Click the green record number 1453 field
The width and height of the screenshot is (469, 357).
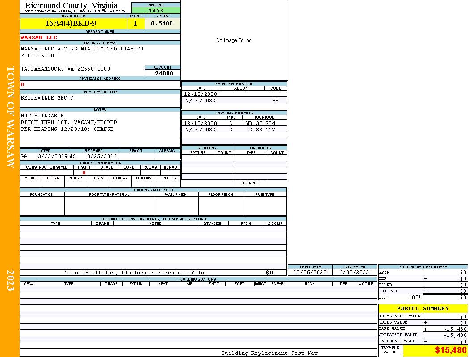coord(156,10)
